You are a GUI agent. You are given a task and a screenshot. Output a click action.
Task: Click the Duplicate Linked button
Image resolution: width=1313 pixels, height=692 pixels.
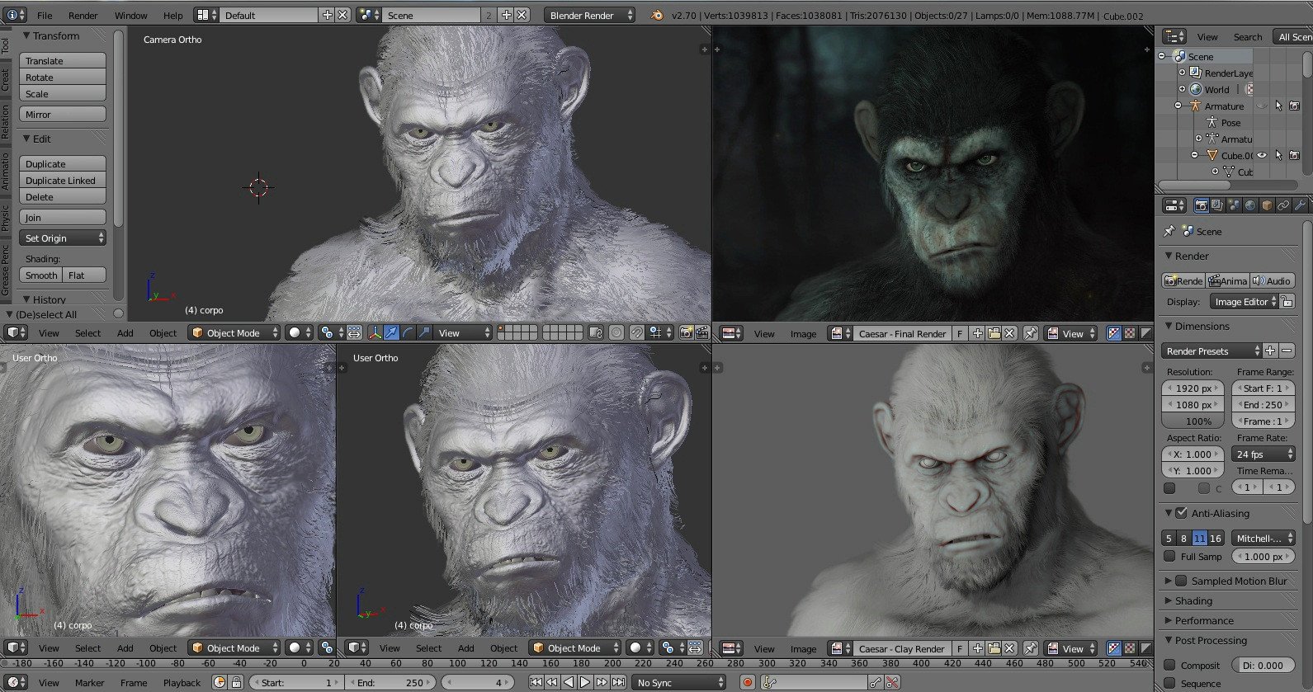coord(63,180)
